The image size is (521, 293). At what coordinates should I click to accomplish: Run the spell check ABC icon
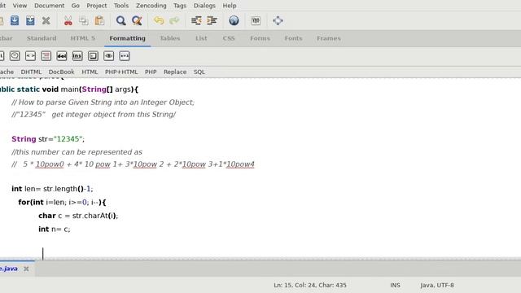256,20
